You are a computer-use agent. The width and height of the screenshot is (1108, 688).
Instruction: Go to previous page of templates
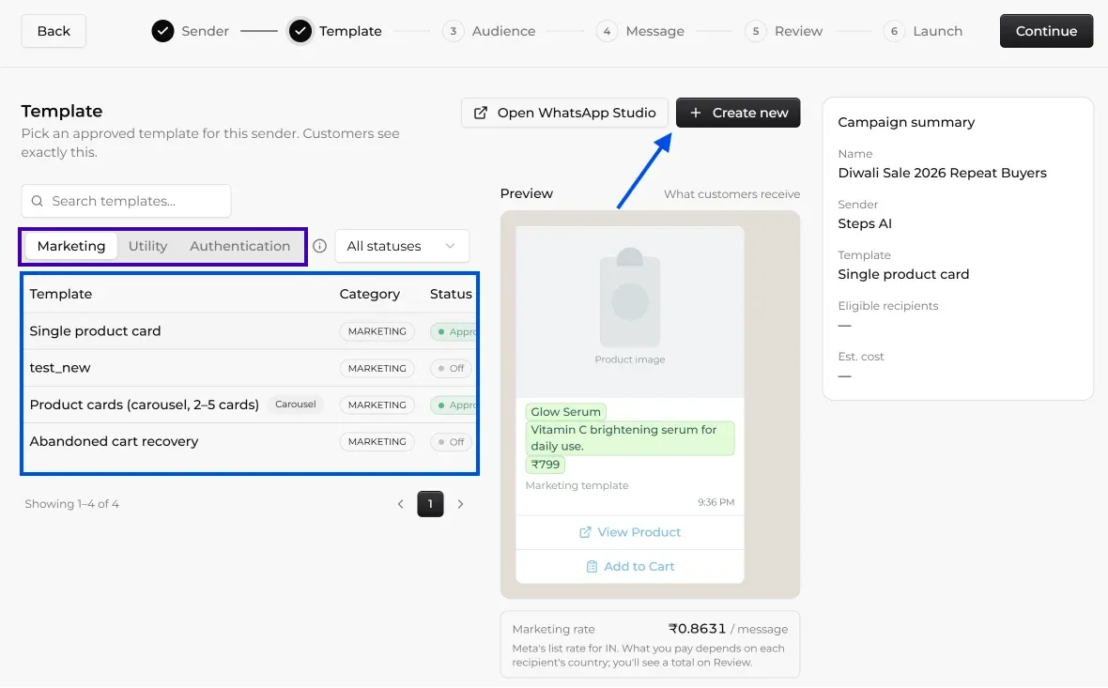click(401, 504)
